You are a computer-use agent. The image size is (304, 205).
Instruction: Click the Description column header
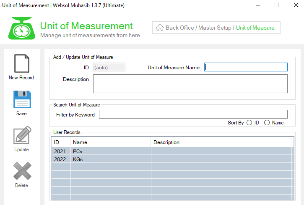[221, 142]
